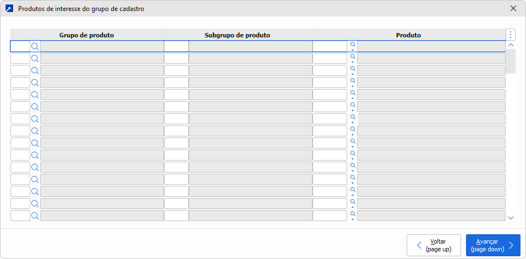Image resolution: width=526 pixels, height=259 pixels.
Task: Click the vertical scrollbar thumb of the grid
Action: click(511, 61)
